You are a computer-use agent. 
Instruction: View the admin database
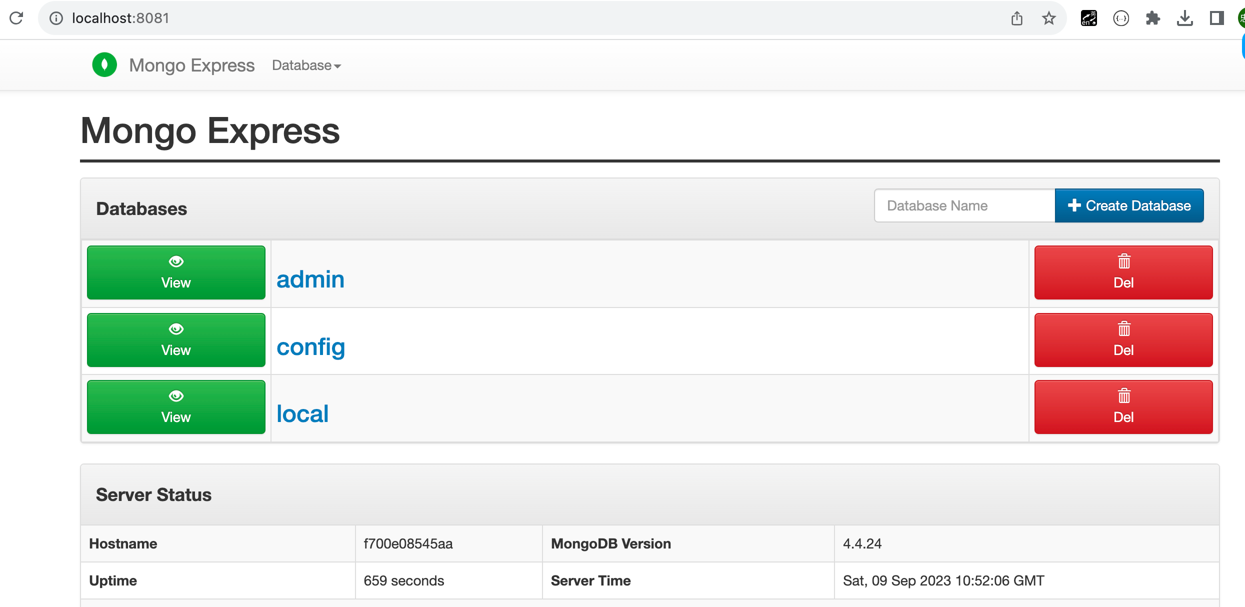(176, 272)
